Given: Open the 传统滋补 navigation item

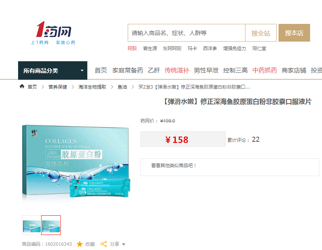Looking at the screenshot, I should 177,70.
